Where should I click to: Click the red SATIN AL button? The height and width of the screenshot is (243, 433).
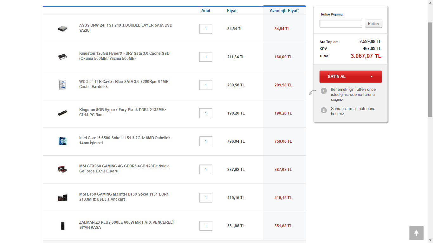click(351, 77)
